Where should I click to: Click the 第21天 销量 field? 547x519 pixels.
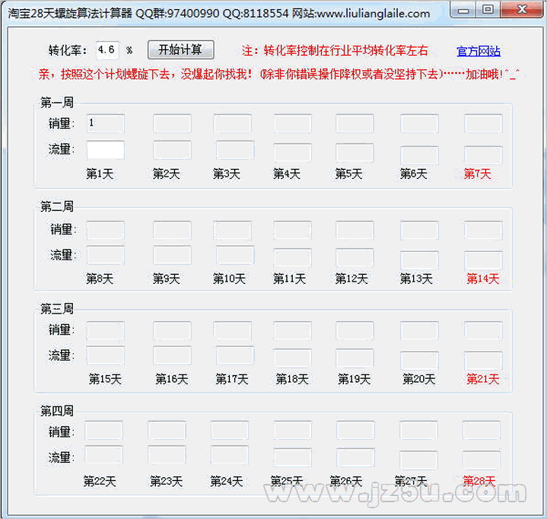(483, 331)
